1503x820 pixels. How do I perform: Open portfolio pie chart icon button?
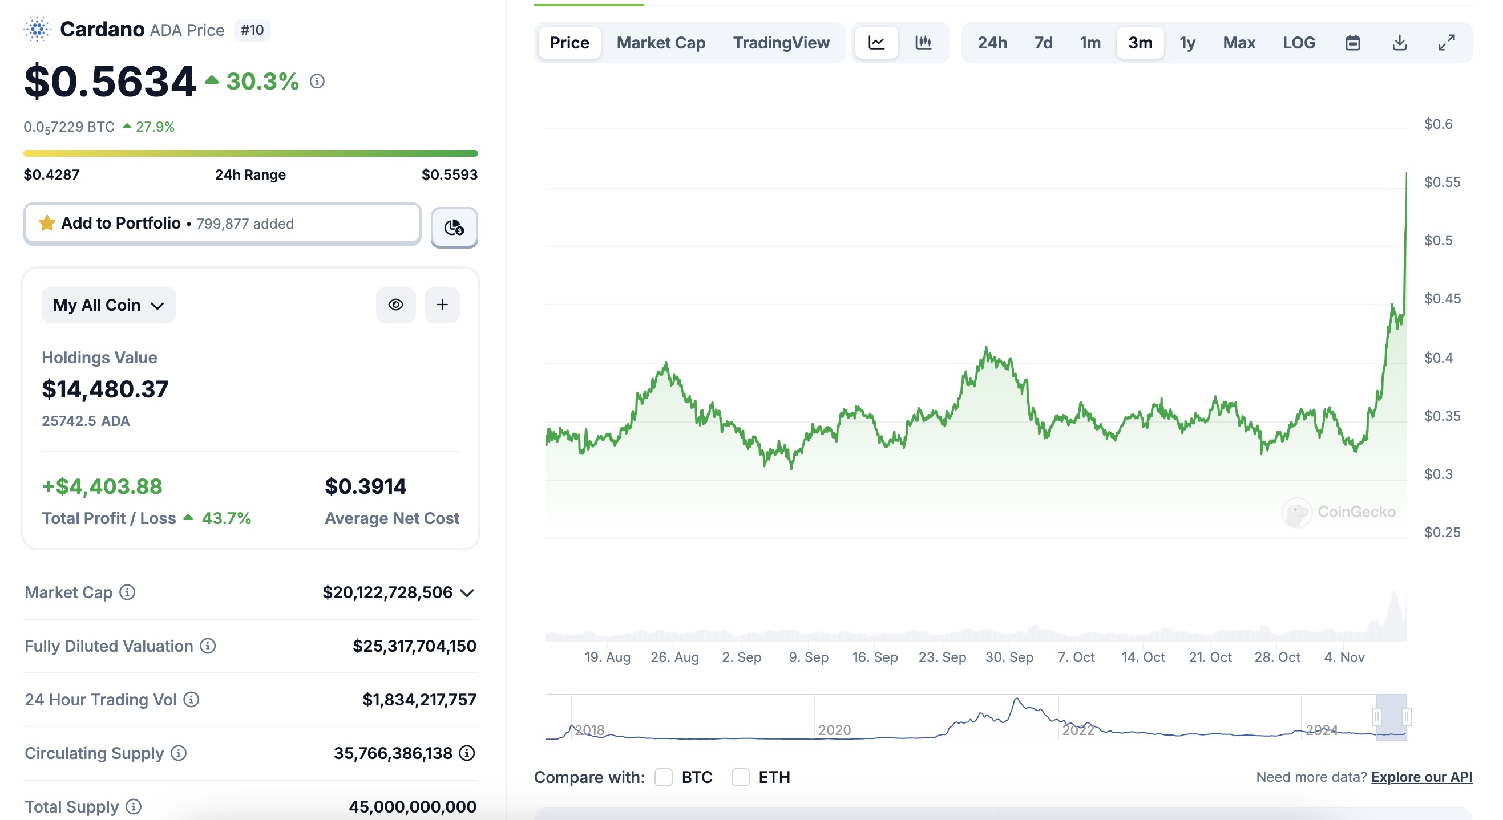[x=455, y=227]
